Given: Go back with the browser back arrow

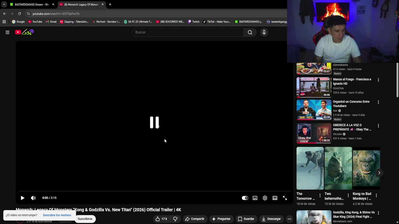Looking at the screenshot, I should 4,14.
